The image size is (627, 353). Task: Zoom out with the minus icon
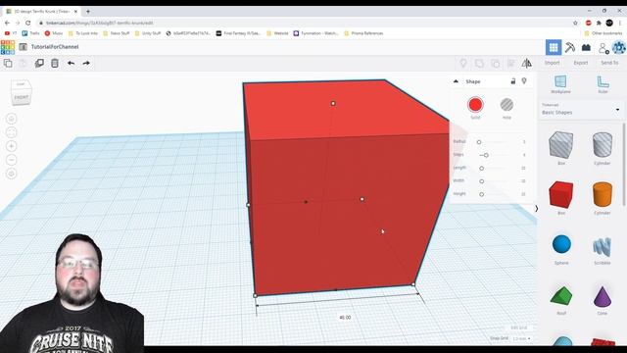(12, 160)
